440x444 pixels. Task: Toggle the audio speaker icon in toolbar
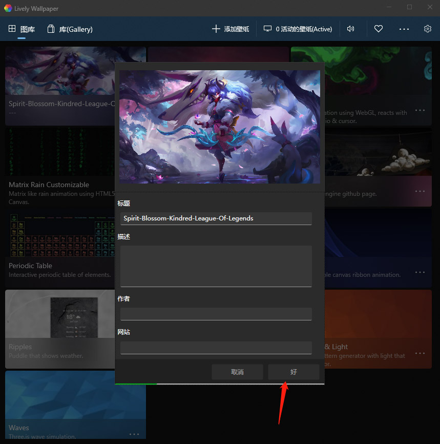pyautogui.click(x=350, y=29)
